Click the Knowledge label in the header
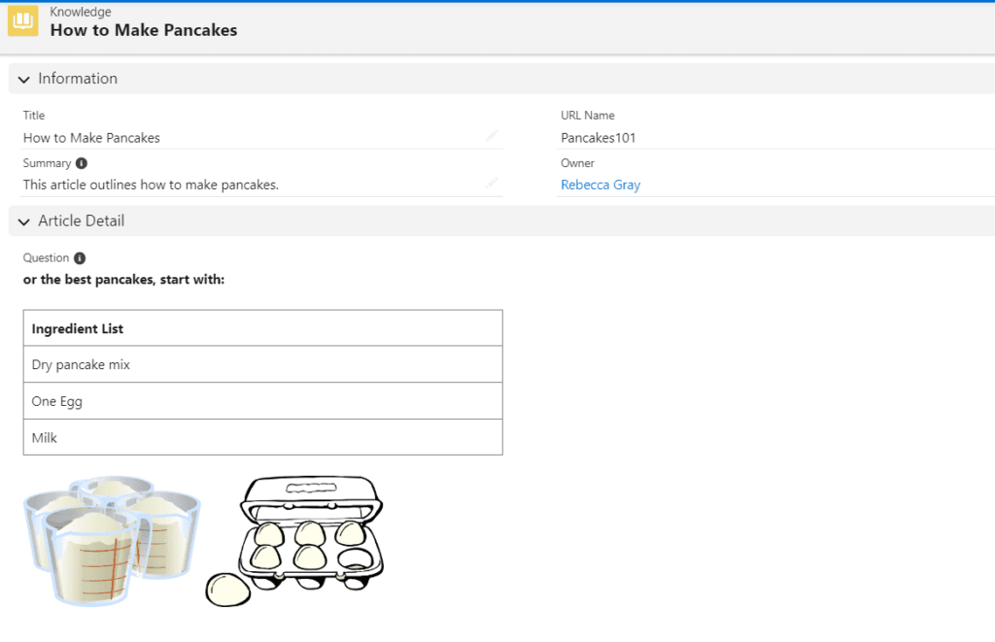This screenshot has height=642, width=995. click(81, 12)
